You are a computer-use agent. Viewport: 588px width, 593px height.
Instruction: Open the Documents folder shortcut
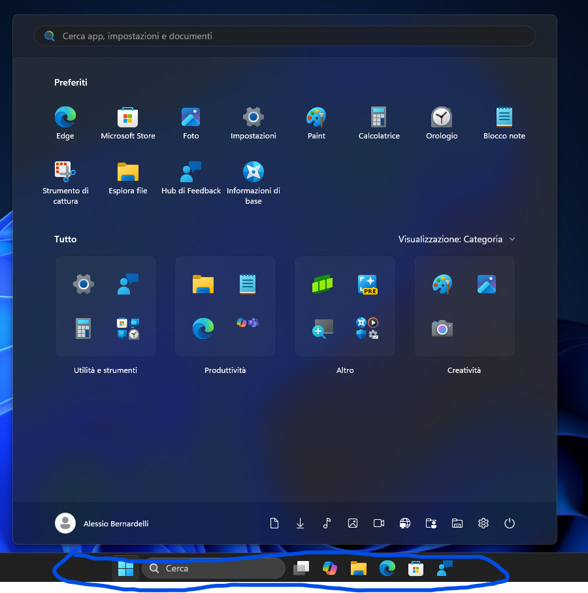(274, 523)
